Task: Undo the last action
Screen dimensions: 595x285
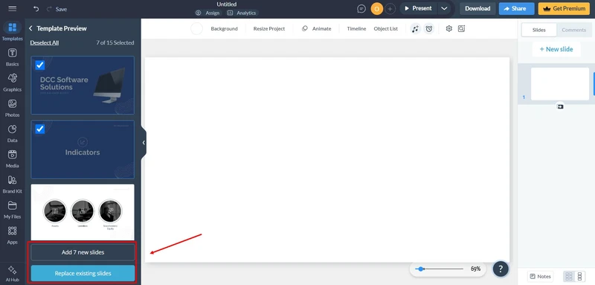Action: [x=36, y=9]
